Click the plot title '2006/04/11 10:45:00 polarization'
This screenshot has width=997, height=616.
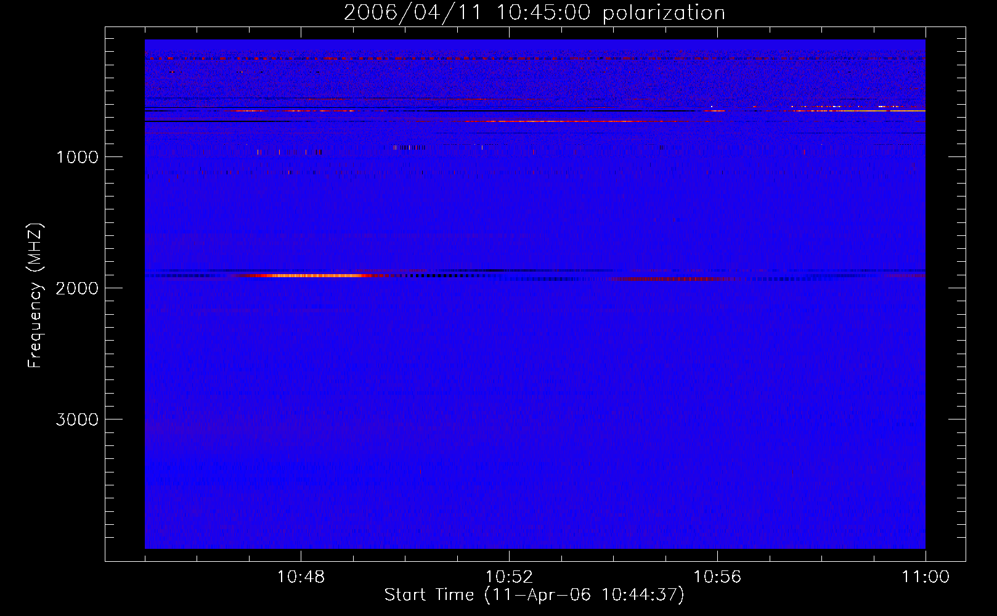tap(534, 13)
